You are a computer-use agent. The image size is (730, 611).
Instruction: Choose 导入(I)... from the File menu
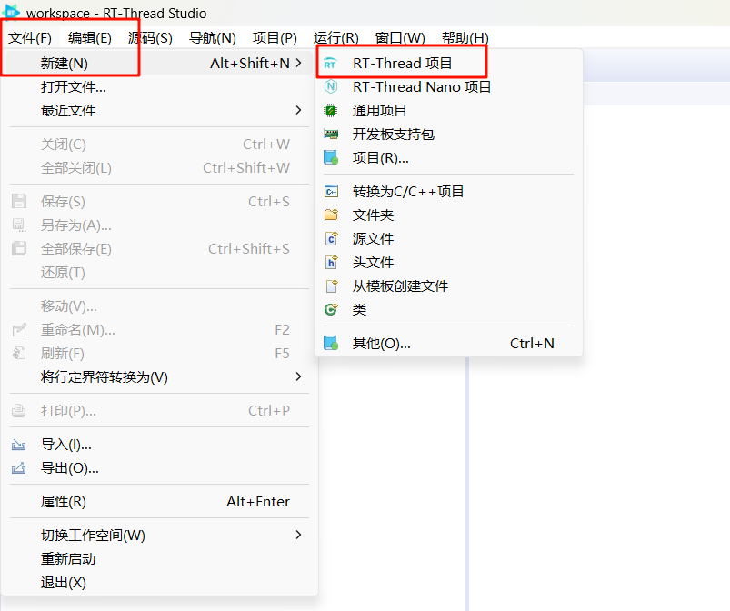(x=160, y=445)
